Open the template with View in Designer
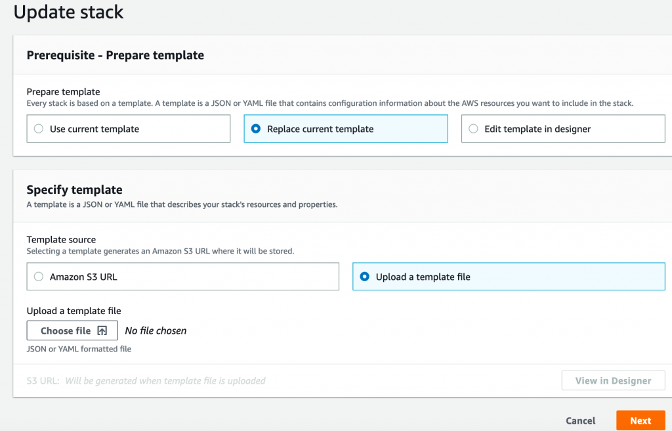Image resolution: width=672 pixels, height=431 pixels. pos(613,380)
